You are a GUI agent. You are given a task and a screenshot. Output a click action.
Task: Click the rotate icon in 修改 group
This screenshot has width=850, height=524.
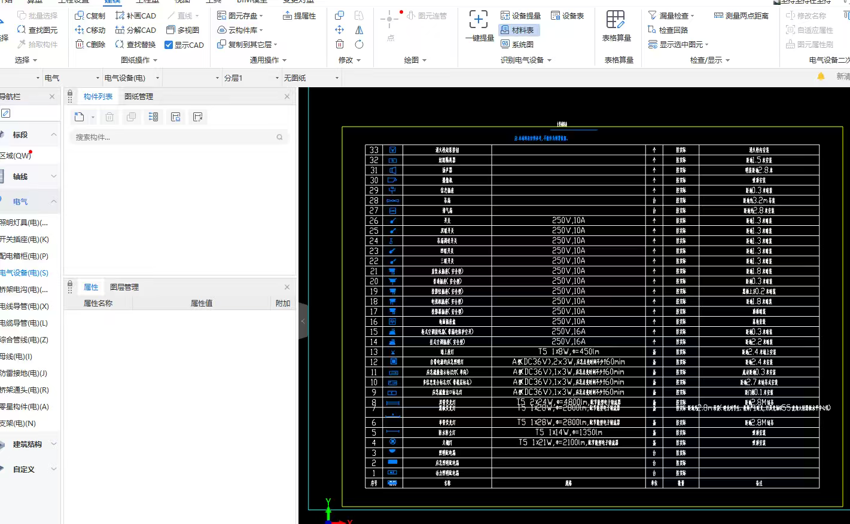359,44
